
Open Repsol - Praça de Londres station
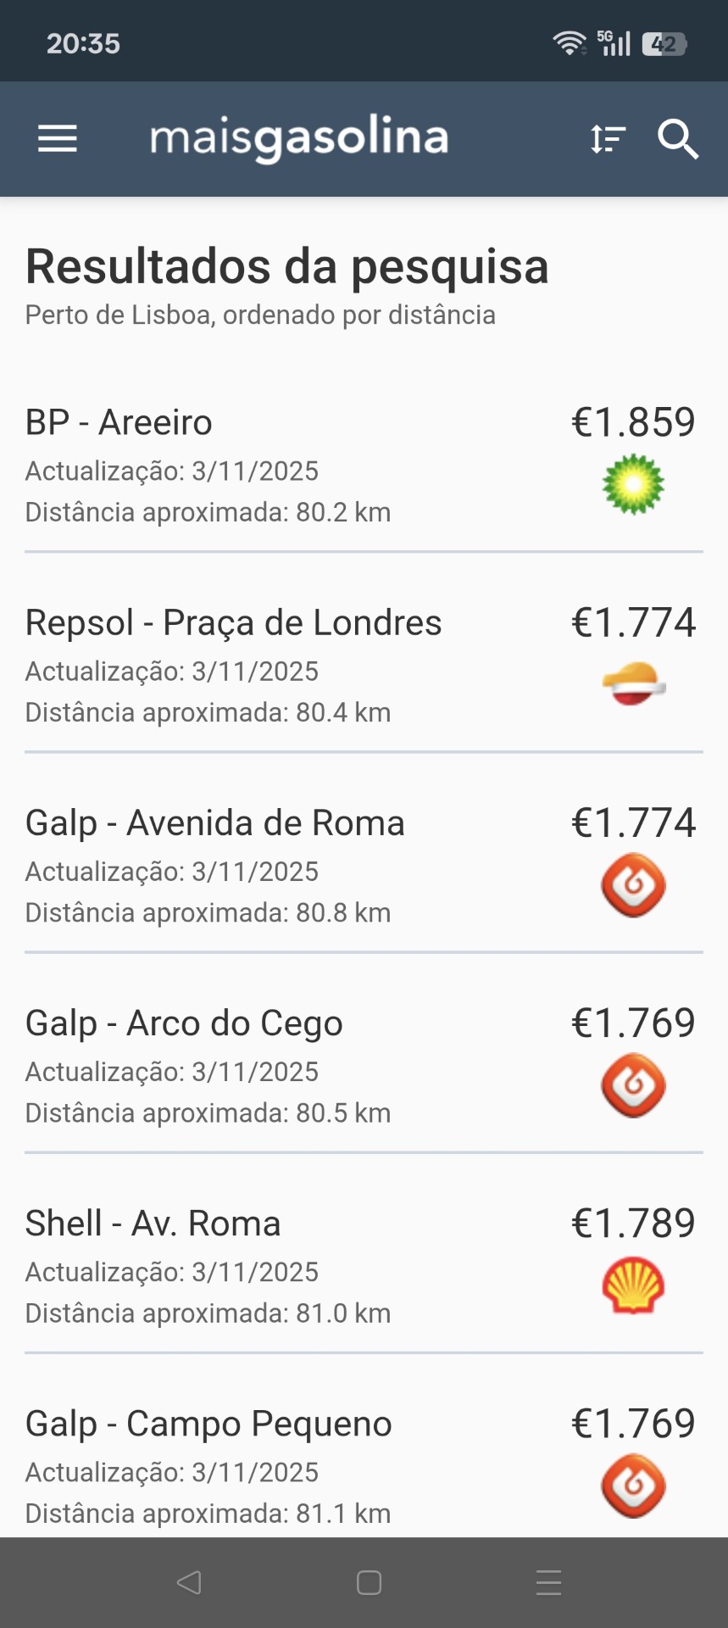233,622
